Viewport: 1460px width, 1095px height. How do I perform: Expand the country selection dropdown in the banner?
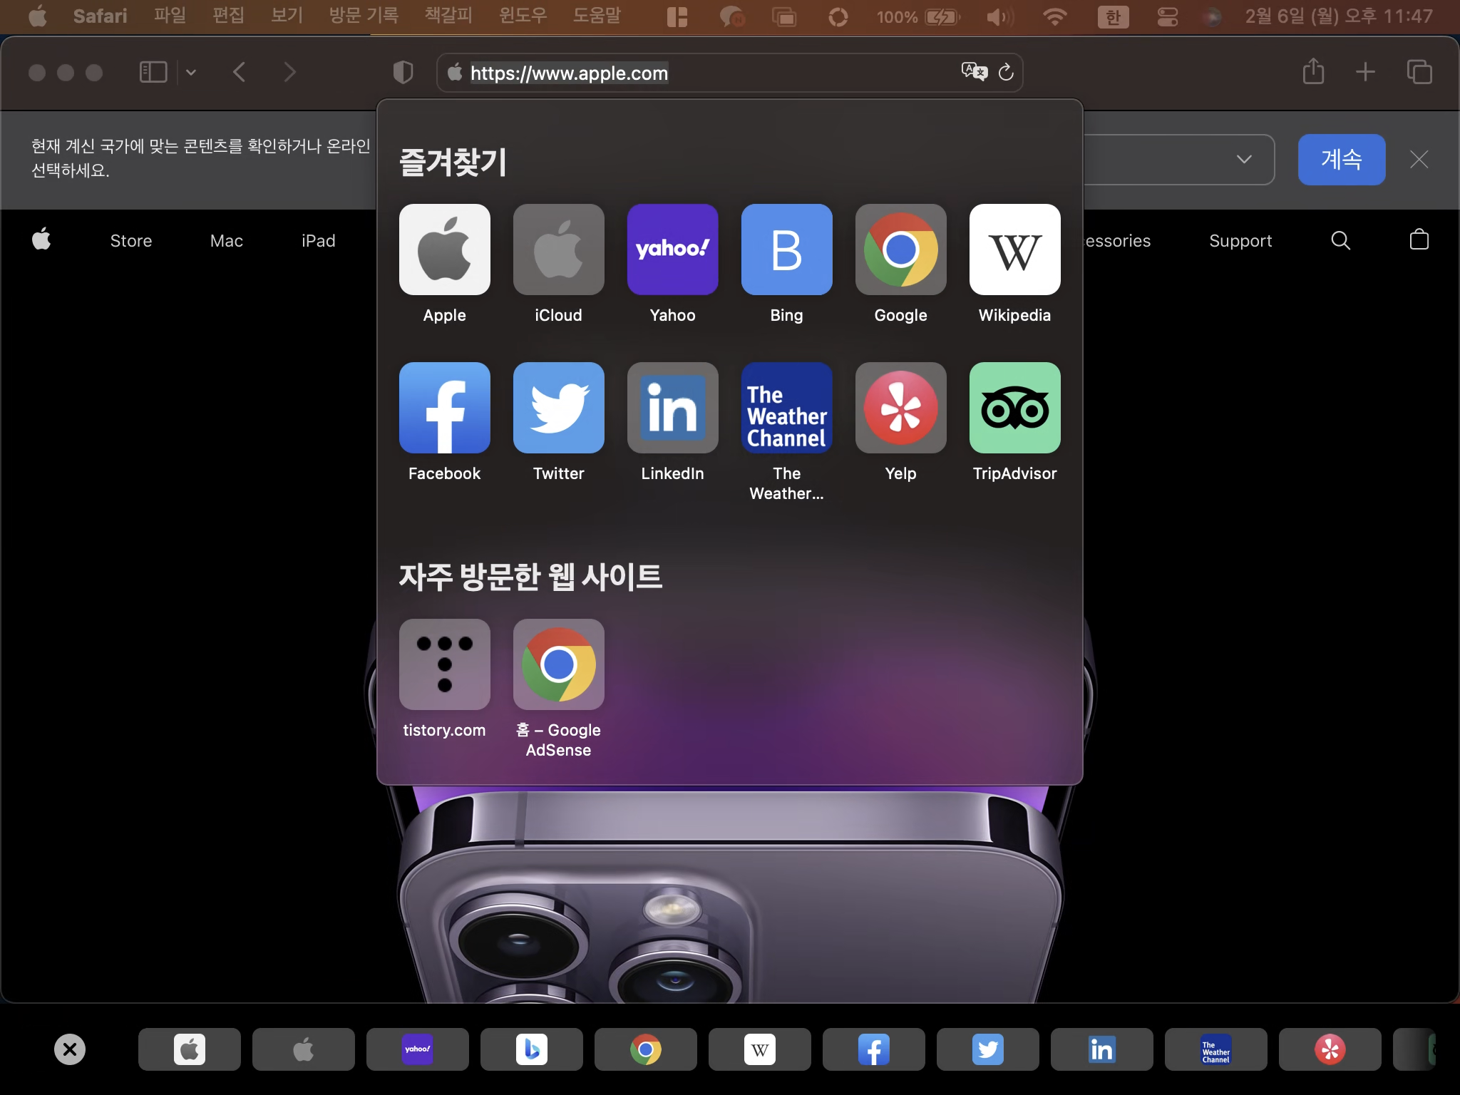pyautogui.click(x=1245, y=160)
